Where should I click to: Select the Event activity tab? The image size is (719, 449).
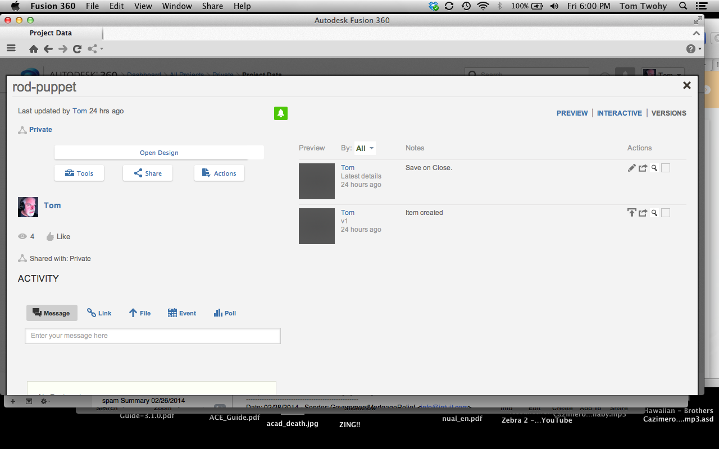click(x=182, y=313)
